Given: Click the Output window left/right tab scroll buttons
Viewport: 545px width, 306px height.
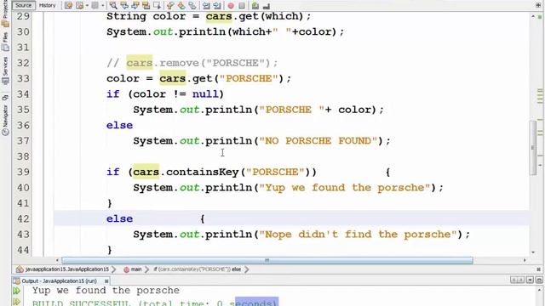Looking at the screenshot, I should 517,280.
